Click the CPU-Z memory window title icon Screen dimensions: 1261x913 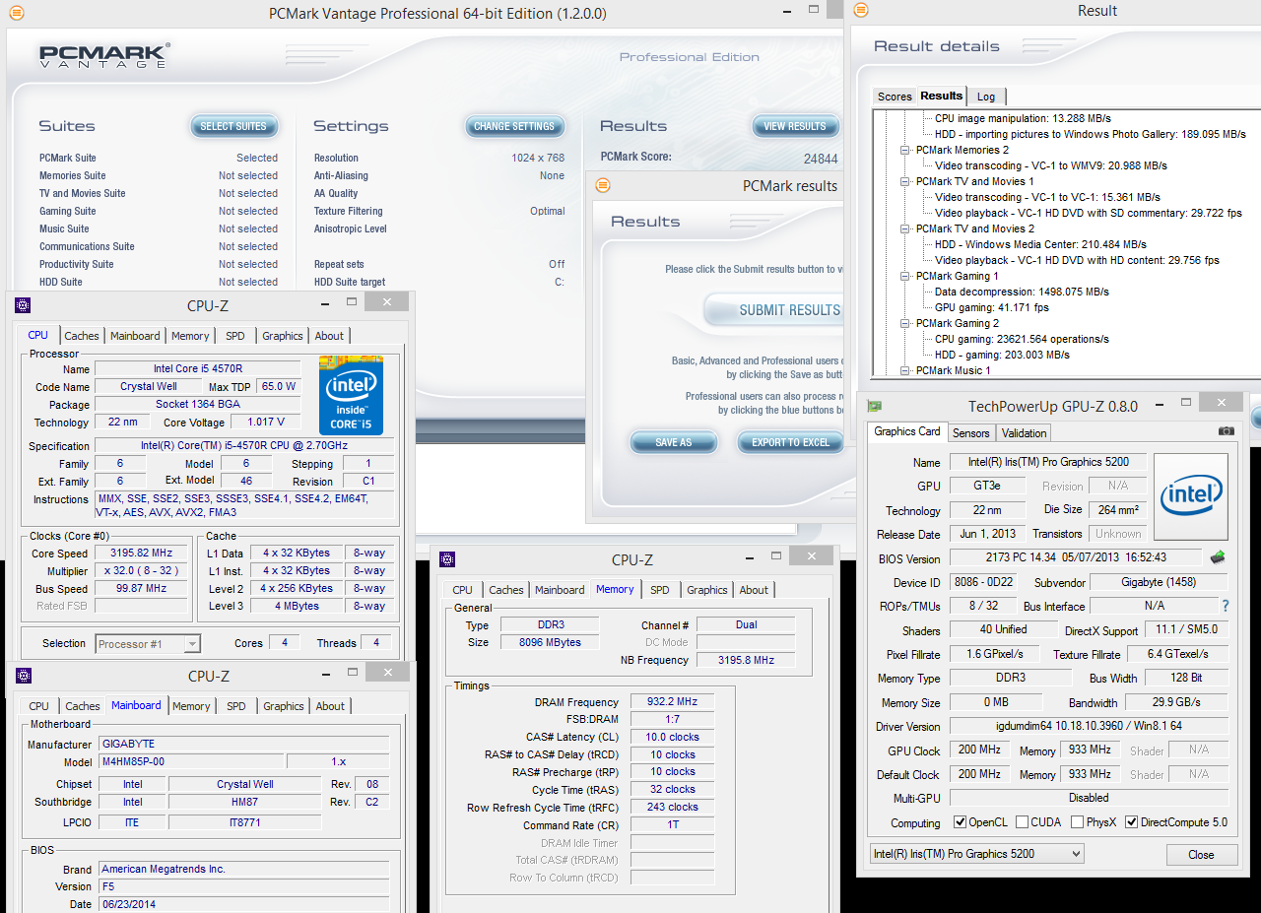(x=447, y=559)
